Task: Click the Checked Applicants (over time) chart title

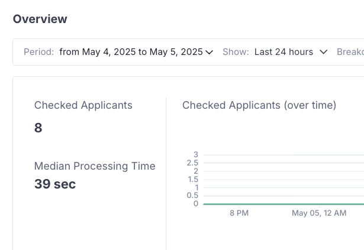Action: coord(259,105)
